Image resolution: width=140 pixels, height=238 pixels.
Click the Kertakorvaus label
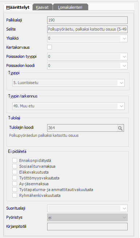coord(18,47)
